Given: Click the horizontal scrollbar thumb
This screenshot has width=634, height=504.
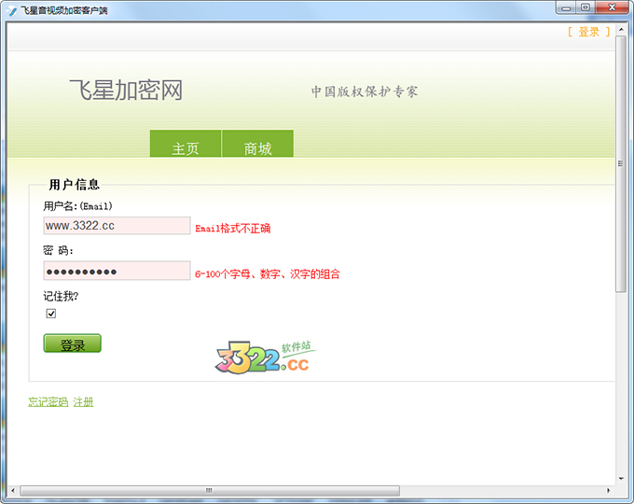Looking at the screenshot, I should [210, 491].
